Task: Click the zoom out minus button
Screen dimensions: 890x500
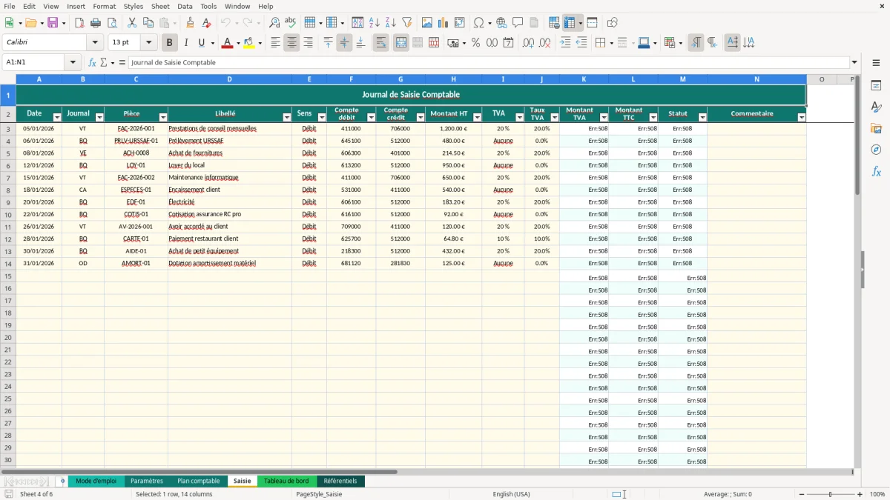Action: point(802,494)
